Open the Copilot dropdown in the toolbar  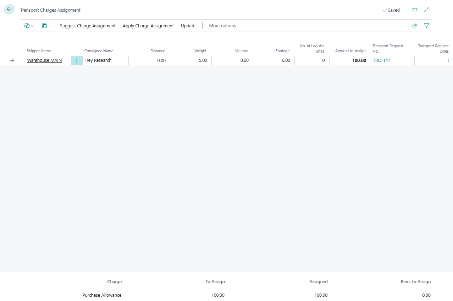pos(29,26)
